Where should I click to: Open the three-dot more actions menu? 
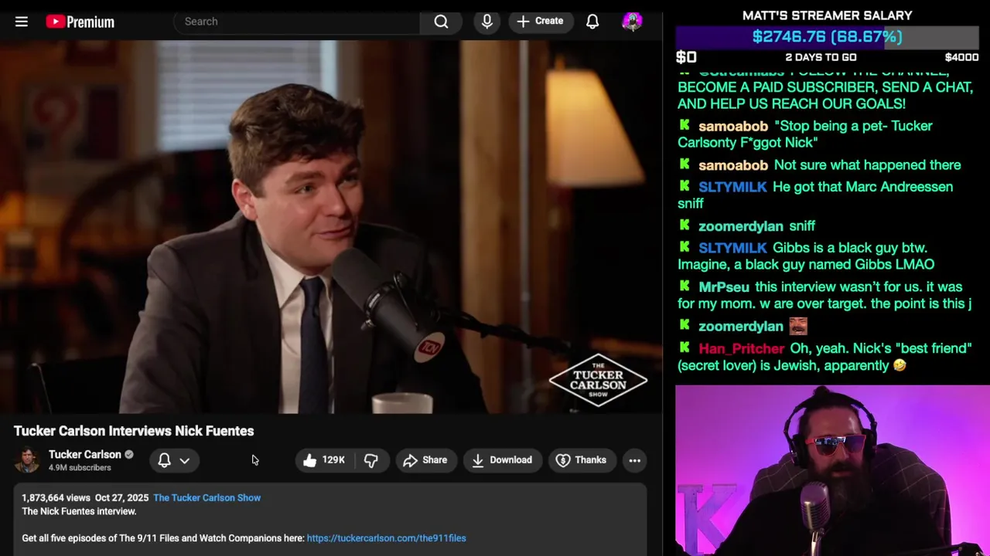click(x=634, y=460)
